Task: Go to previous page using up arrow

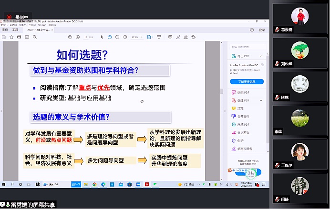Action: 69,37
